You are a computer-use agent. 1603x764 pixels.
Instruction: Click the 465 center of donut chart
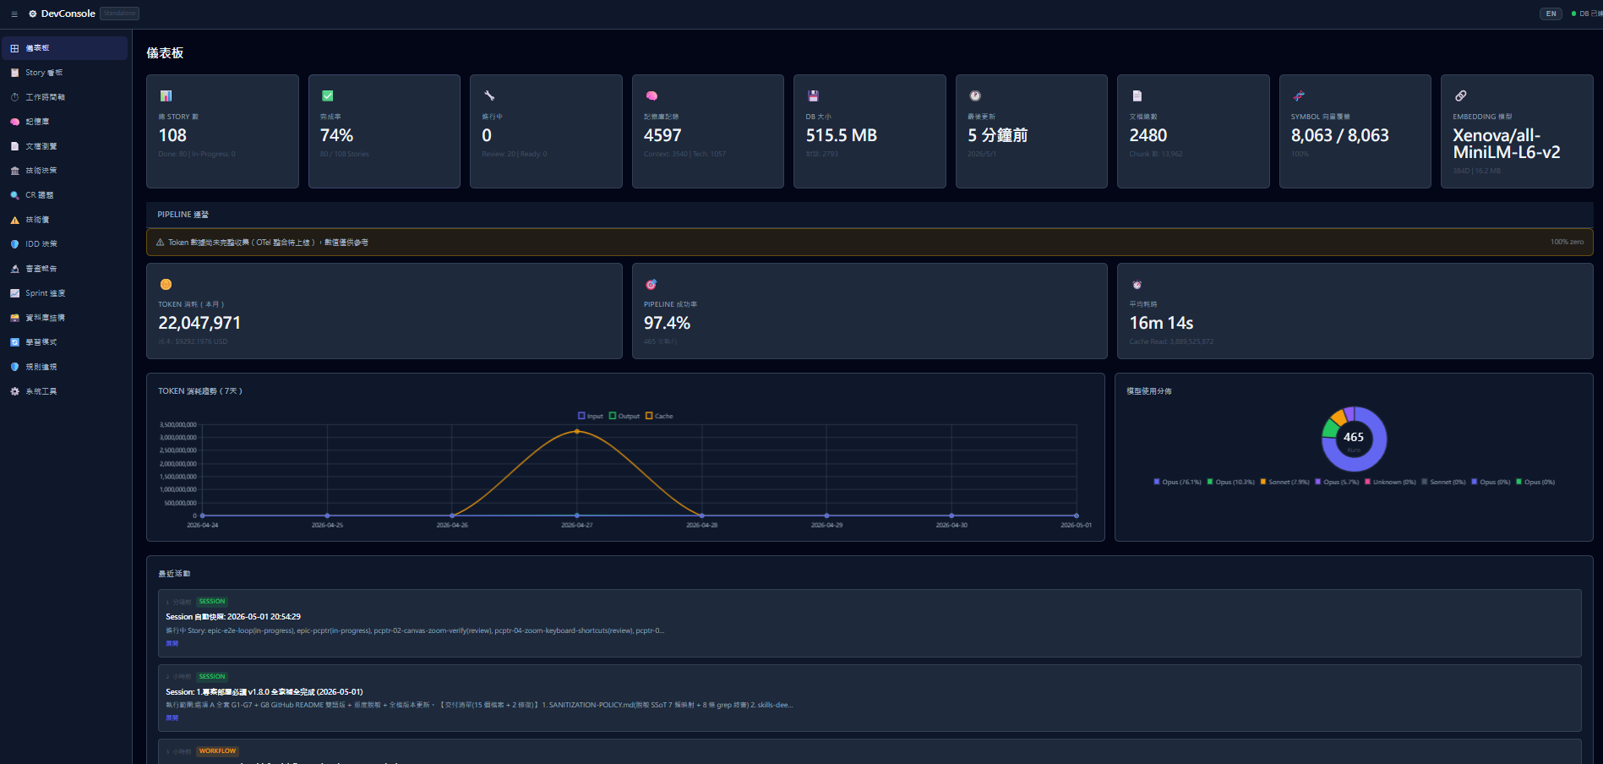tap(1354, 437)
